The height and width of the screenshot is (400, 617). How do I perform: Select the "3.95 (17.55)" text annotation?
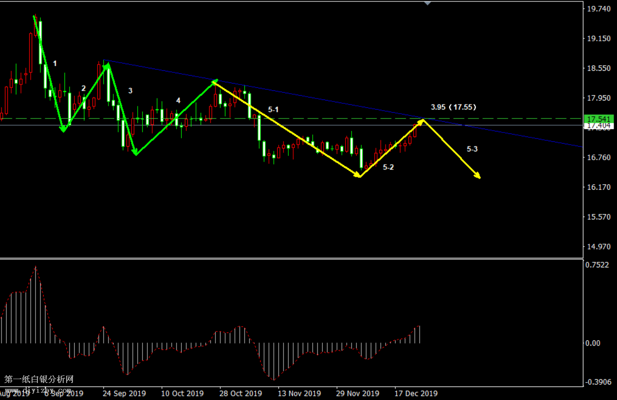(453, 107)
